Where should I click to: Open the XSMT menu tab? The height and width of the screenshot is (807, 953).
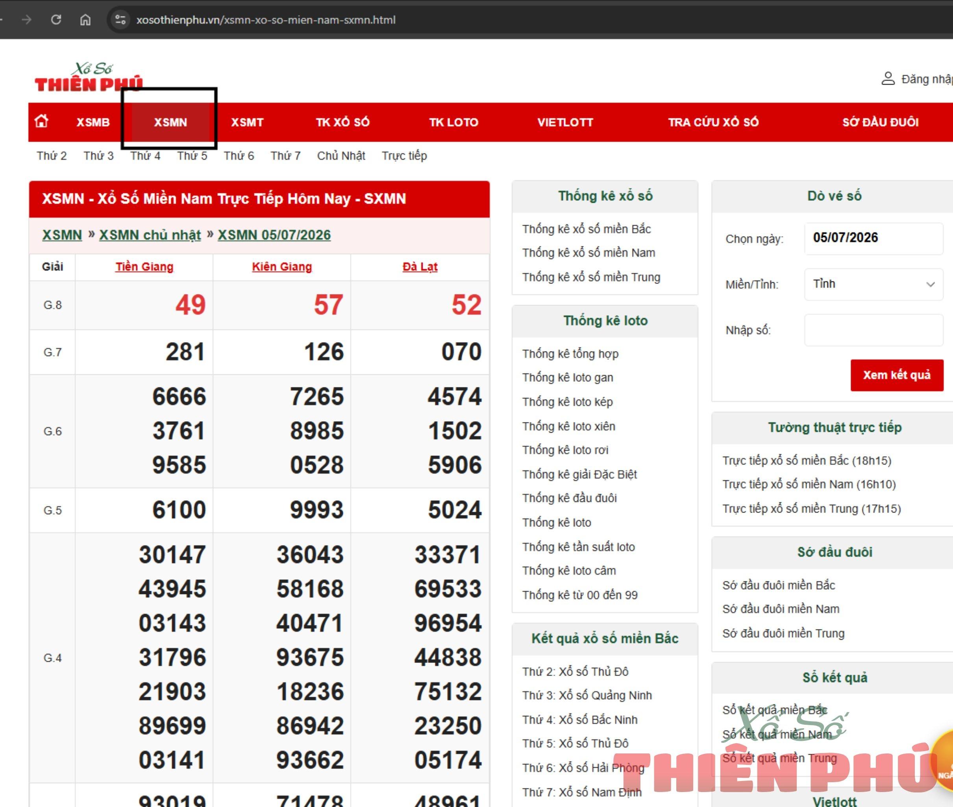[247, 122]
